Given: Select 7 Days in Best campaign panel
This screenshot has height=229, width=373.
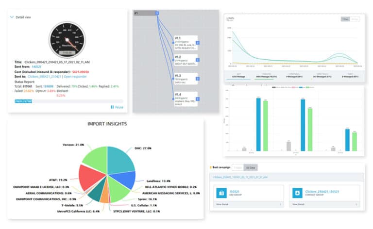Looking at the screenshot, I should coord(237,167).
